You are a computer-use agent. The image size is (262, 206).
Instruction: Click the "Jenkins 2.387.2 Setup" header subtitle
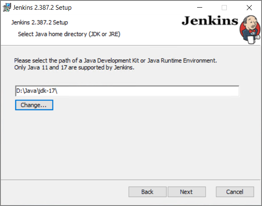(x=39, y=22)
